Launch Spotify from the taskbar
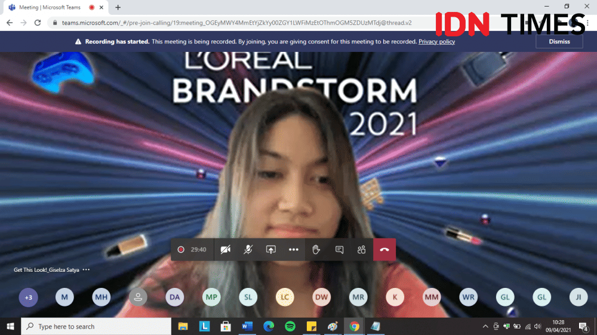The height and width of the screenshot is (335, 597). coord(290,326)
